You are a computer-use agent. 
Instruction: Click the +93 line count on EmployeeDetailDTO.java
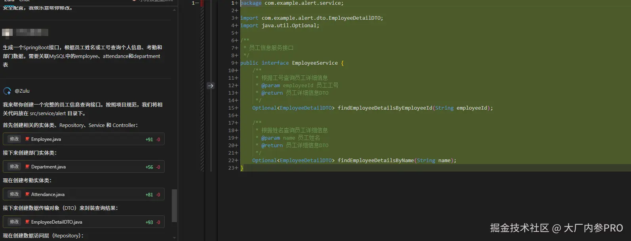tap(149, 222)
